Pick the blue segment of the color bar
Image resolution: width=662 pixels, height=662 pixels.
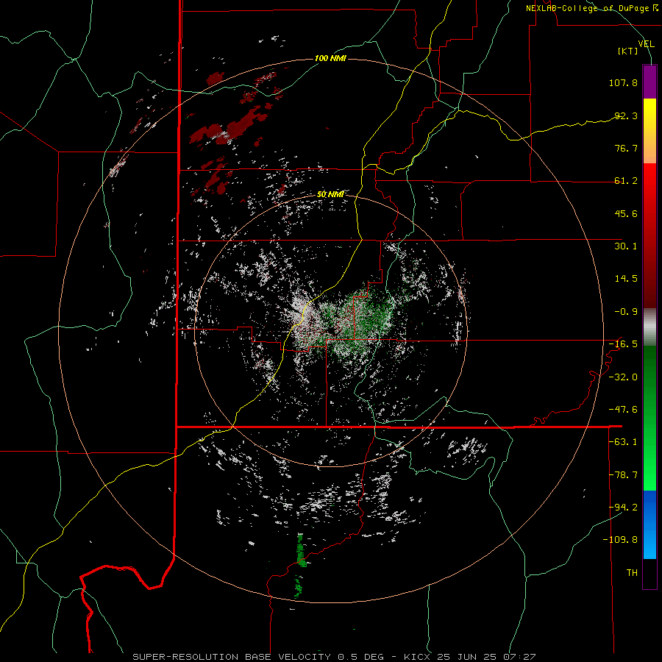(x=649, y=524)
